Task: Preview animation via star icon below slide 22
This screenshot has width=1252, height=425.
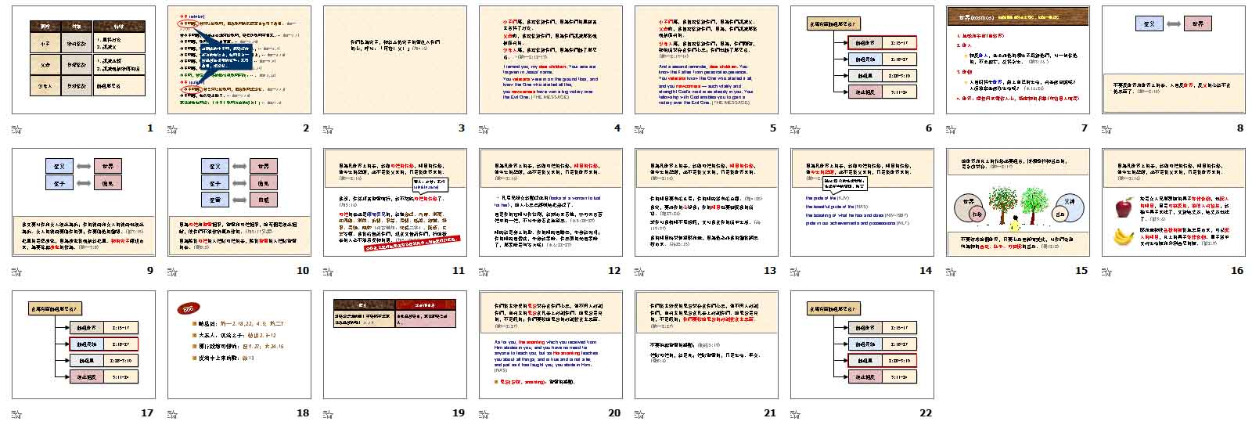Action: (x=796, y=414)
